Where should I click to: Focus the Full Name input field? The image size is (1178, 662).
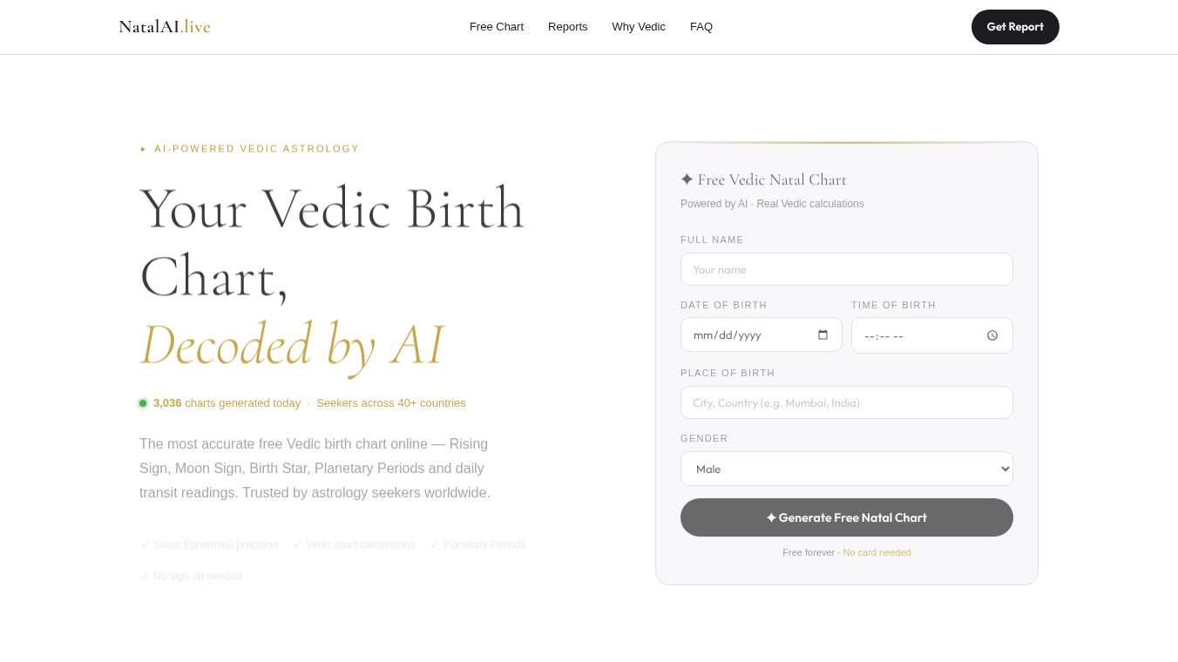pos(846,269)
